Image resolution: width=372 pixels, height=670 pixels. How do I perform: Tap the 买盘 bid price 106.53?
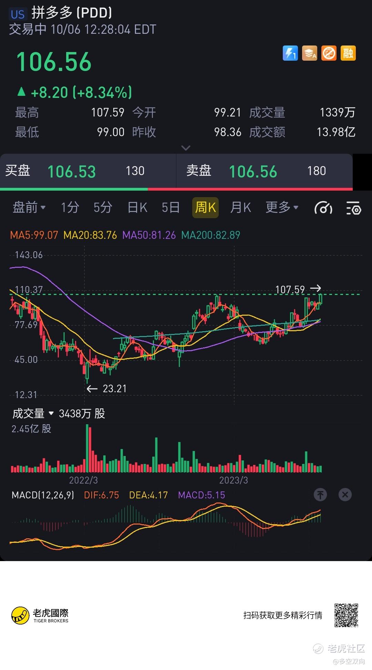coord(72,172)
